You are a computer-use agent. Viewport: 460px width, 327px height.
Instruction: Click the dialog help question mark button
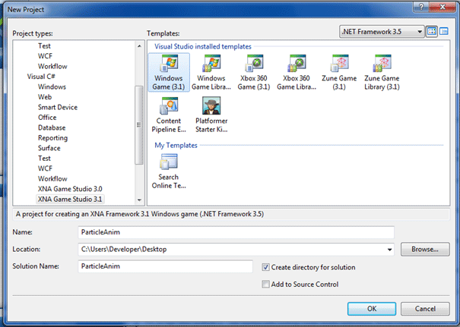coord(421,7)
